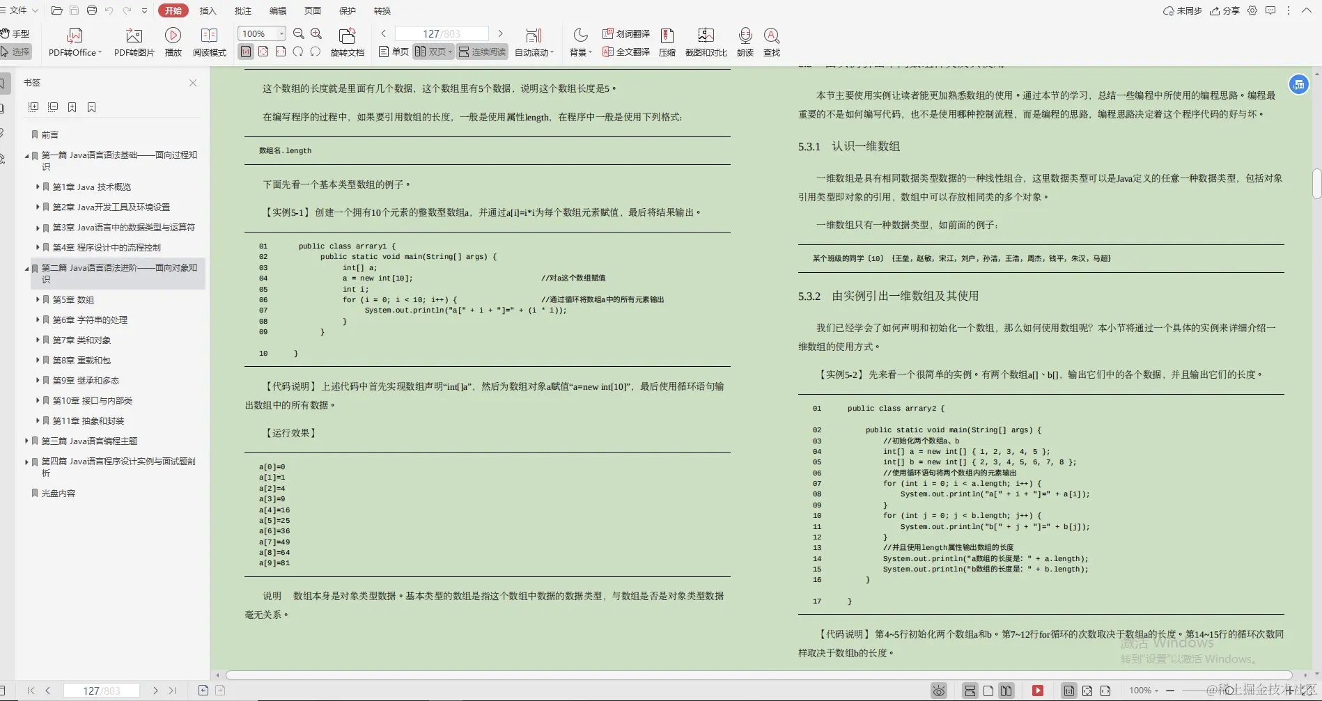Start 朗读 read-aloud feature
1322x701 pixels.
745,42
